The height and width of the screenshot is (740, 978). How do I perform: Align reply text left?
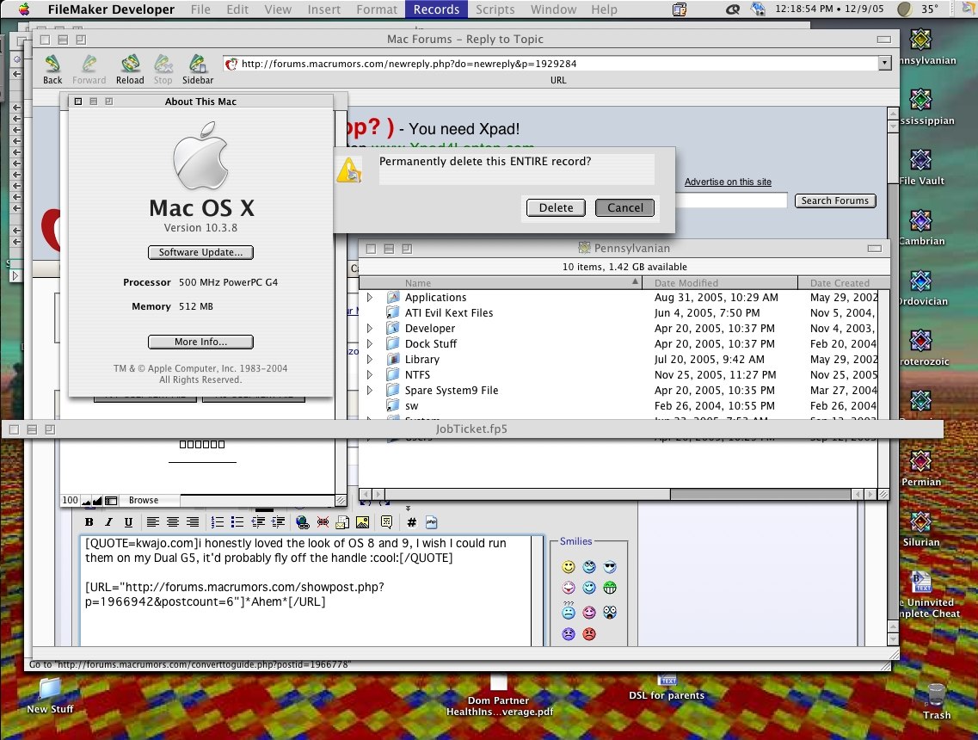click(153, 522)
